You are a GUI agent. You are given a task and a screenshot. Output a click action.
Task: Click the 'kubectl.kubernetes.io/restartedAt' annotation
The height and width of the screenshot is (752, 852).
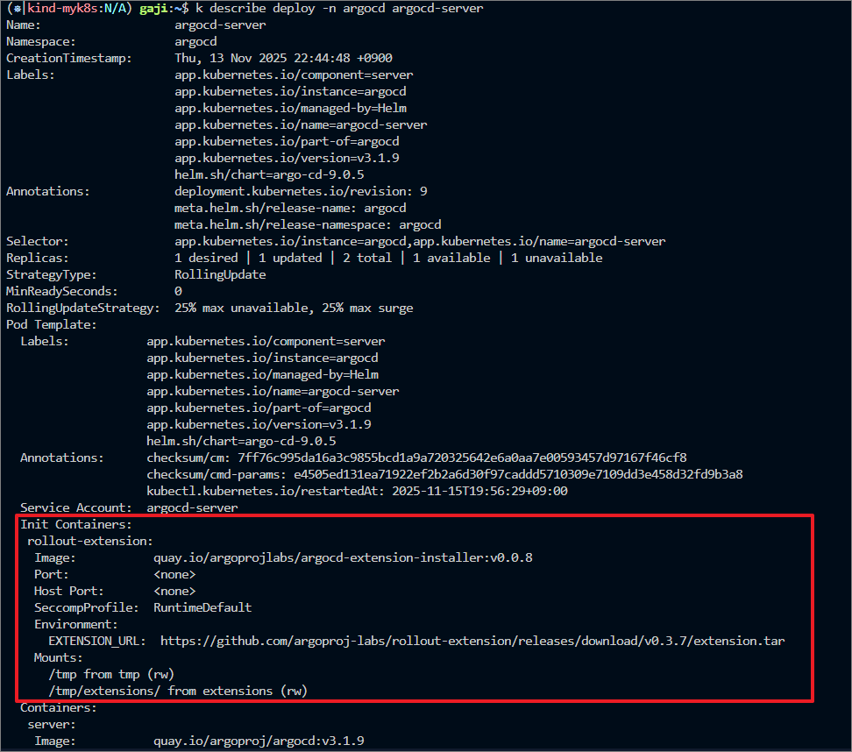357,491
